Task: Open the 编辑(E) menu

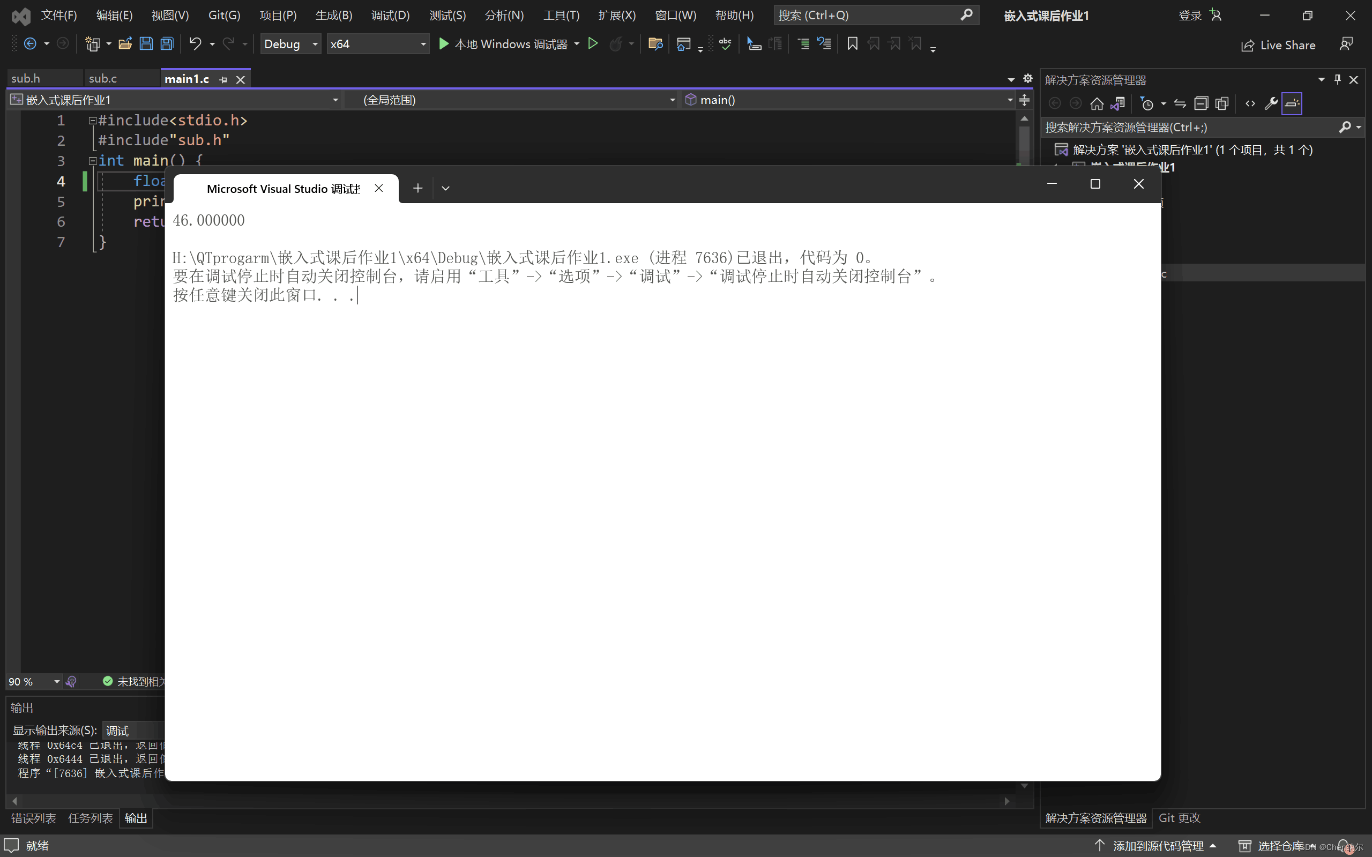Action: [x=115, y=16]
